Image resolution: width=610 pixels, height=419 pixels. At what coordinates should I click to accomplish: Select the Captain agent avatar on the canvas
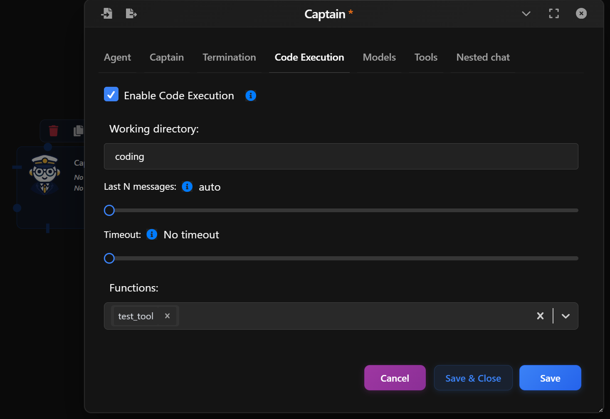click(x=44, y=173)
